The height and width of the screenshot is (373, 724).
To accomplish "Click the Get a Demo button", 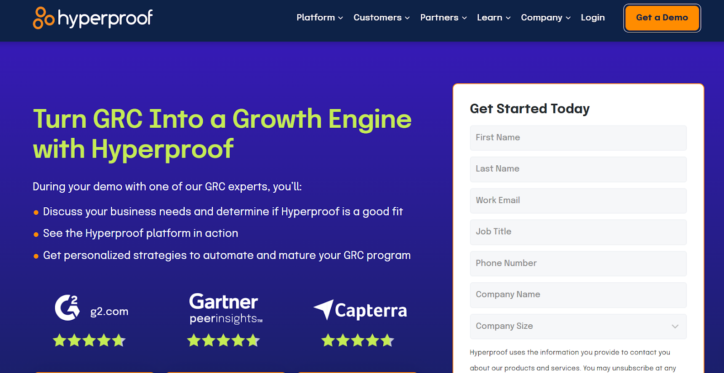I will [662, 18].
